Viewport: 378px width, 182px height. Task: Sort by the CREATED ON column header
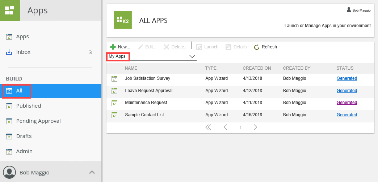click(x=257, y=68)
